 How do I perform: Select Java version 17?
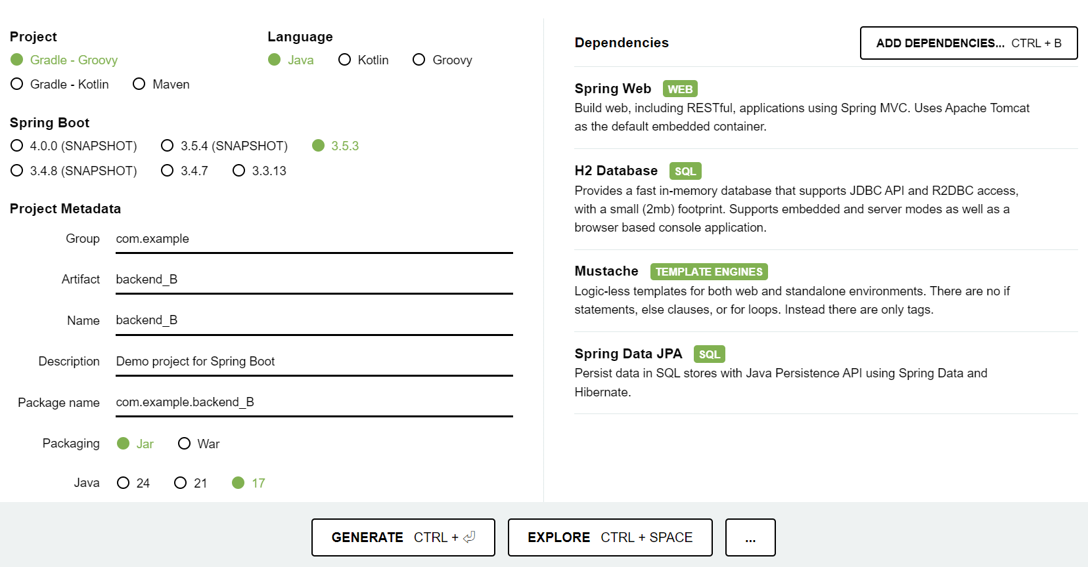(248, 483)
